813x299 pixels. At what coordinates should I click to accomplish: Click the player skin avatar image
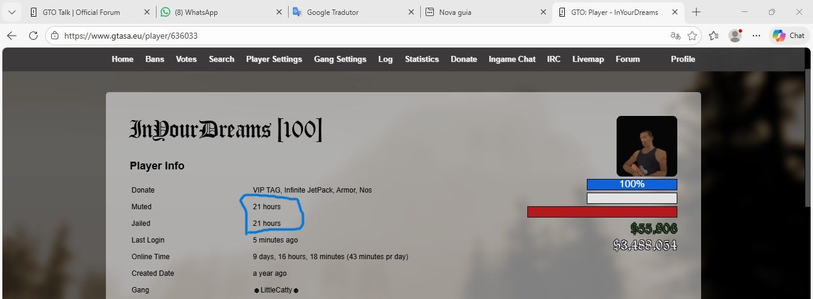pyautogui.click(x=646, y=146)
